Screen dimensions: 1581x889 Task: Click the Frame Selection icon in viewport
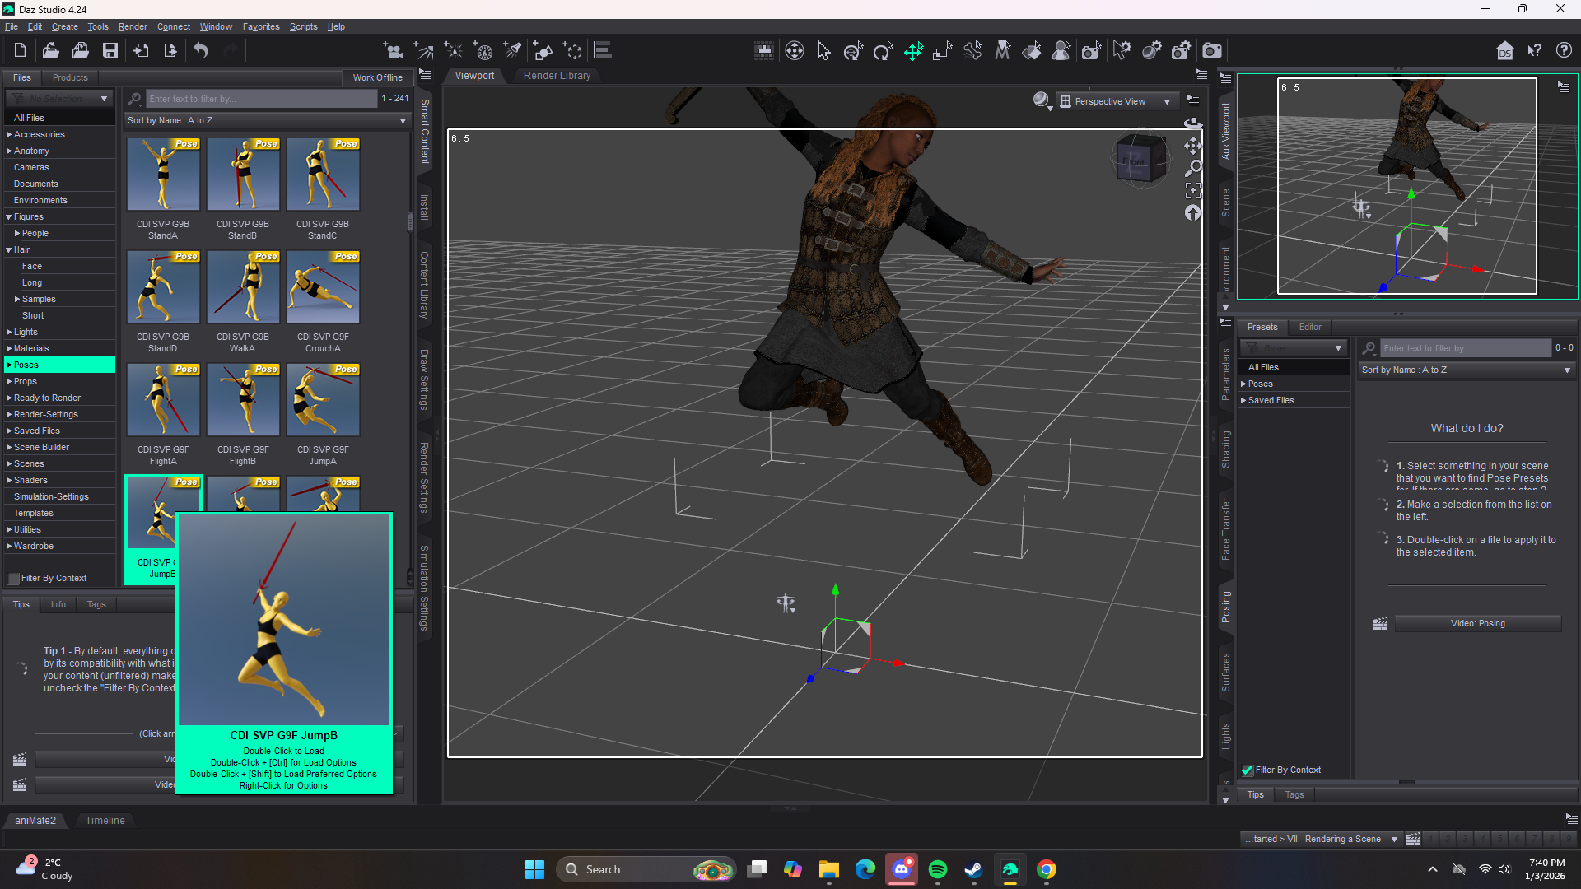1193,191
